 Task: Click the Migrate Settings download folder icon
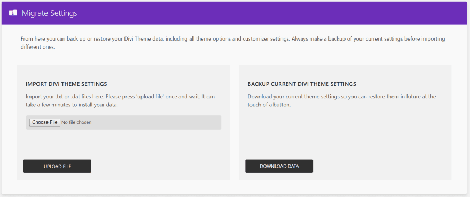13,13
